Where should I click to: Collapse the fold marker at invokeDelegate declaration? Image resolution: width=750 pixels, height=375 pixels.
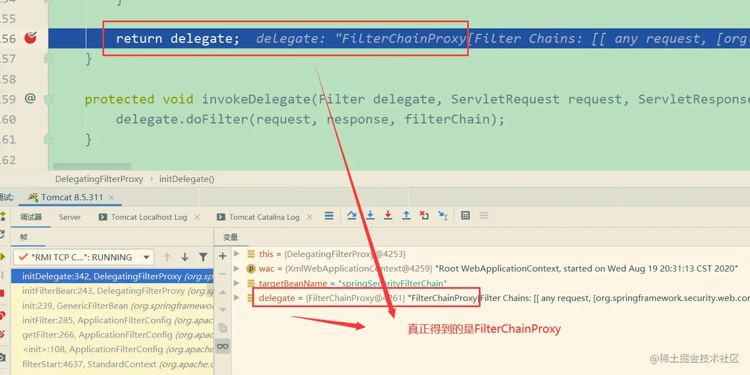coord(48,100)
